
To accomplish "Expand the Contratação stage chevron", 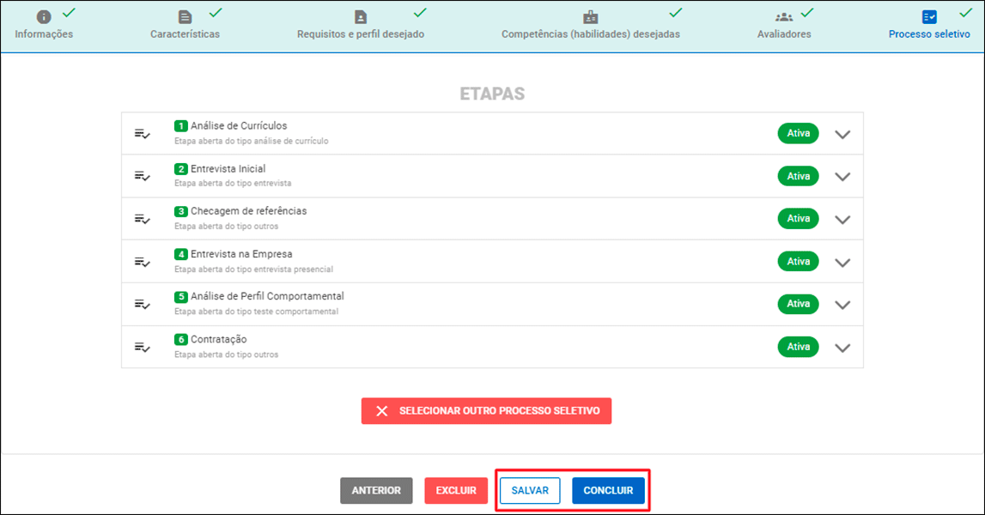I will tap(842, 348).
